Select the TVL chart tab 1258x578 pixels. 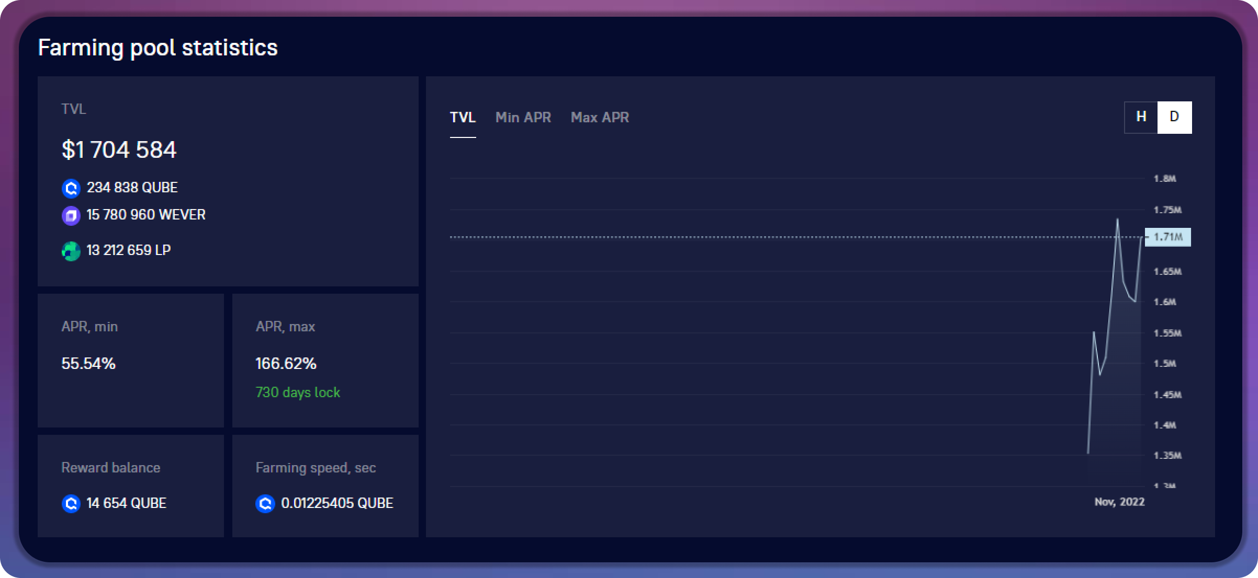coord(463,118)
